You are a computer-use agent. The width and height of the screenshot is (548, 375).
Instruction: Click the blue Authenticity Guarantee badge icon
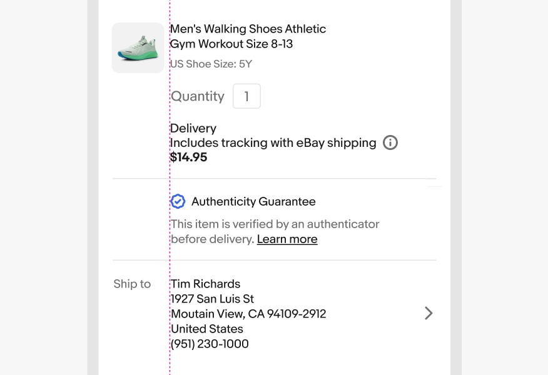(178, 201)
